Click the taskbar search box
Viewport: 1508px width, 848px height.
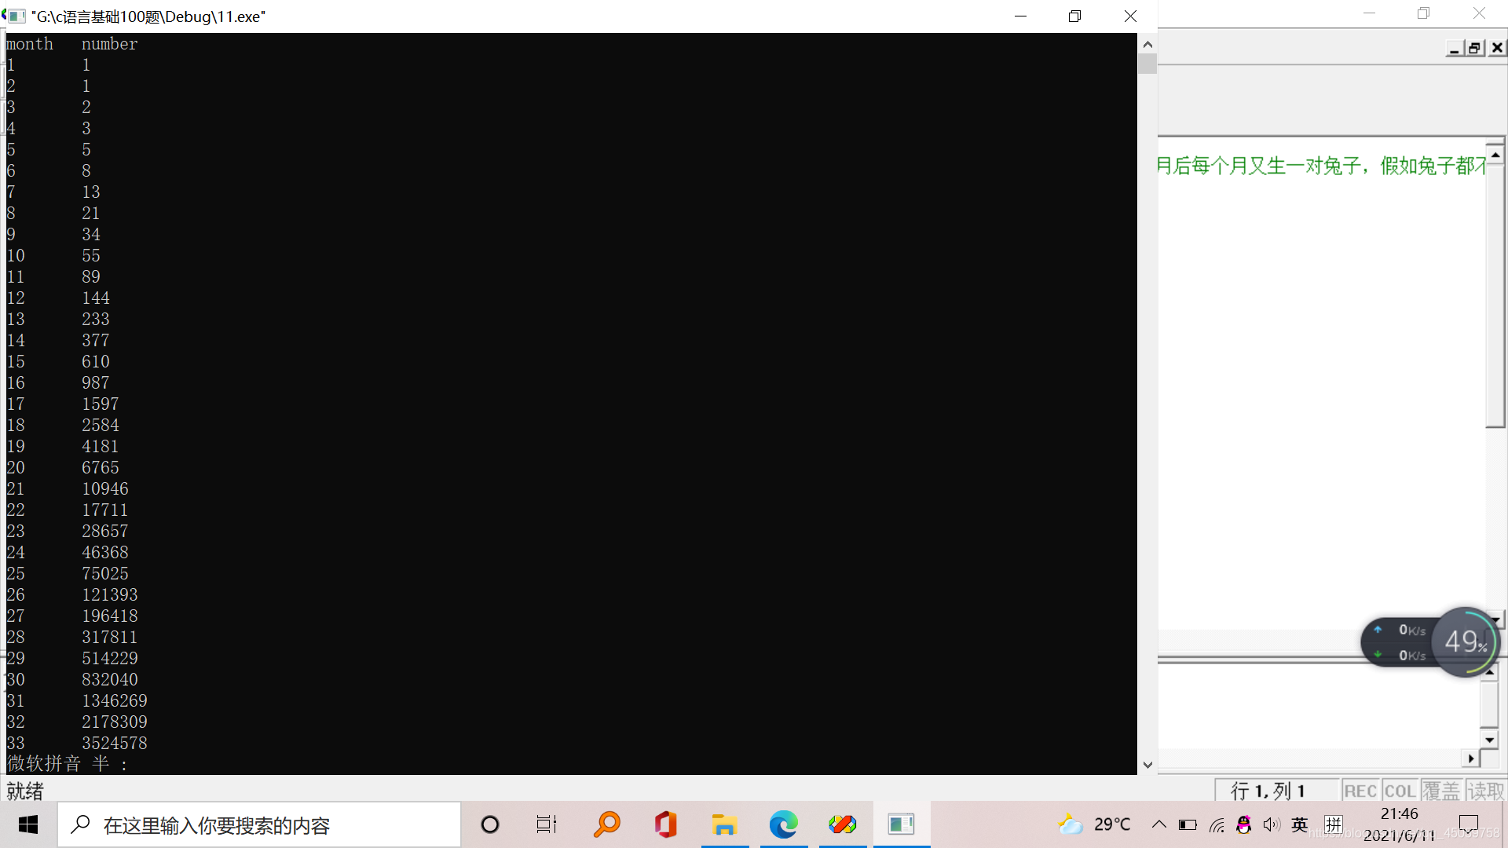tap(259, 824)
